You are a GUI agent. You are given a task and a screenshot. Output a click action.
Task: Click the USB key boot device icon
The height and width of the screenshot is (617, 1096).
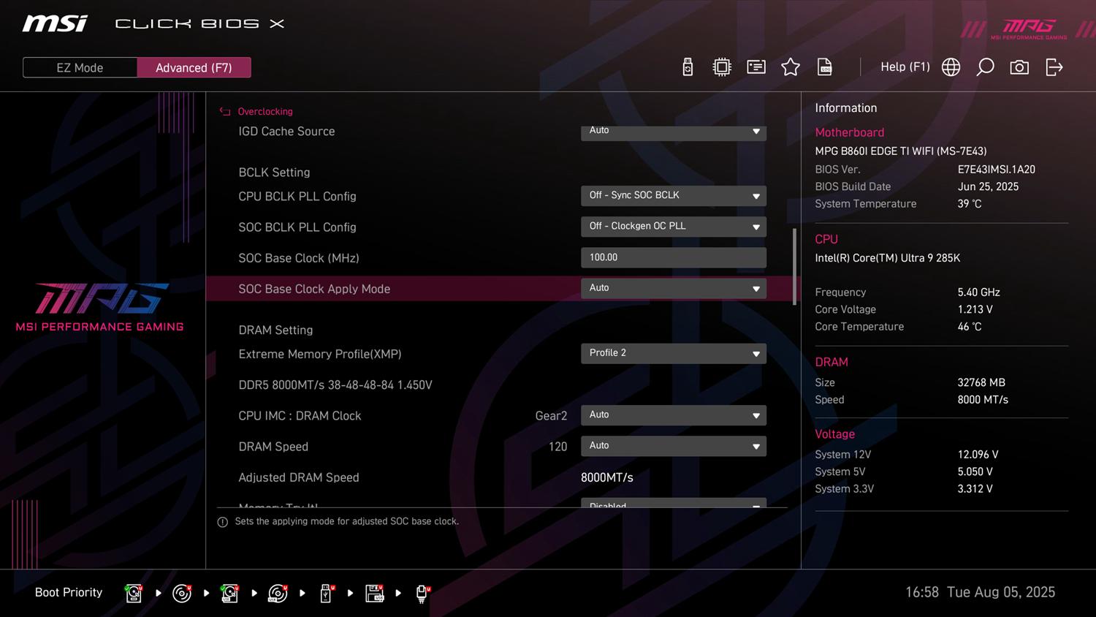tap(326, 593)
